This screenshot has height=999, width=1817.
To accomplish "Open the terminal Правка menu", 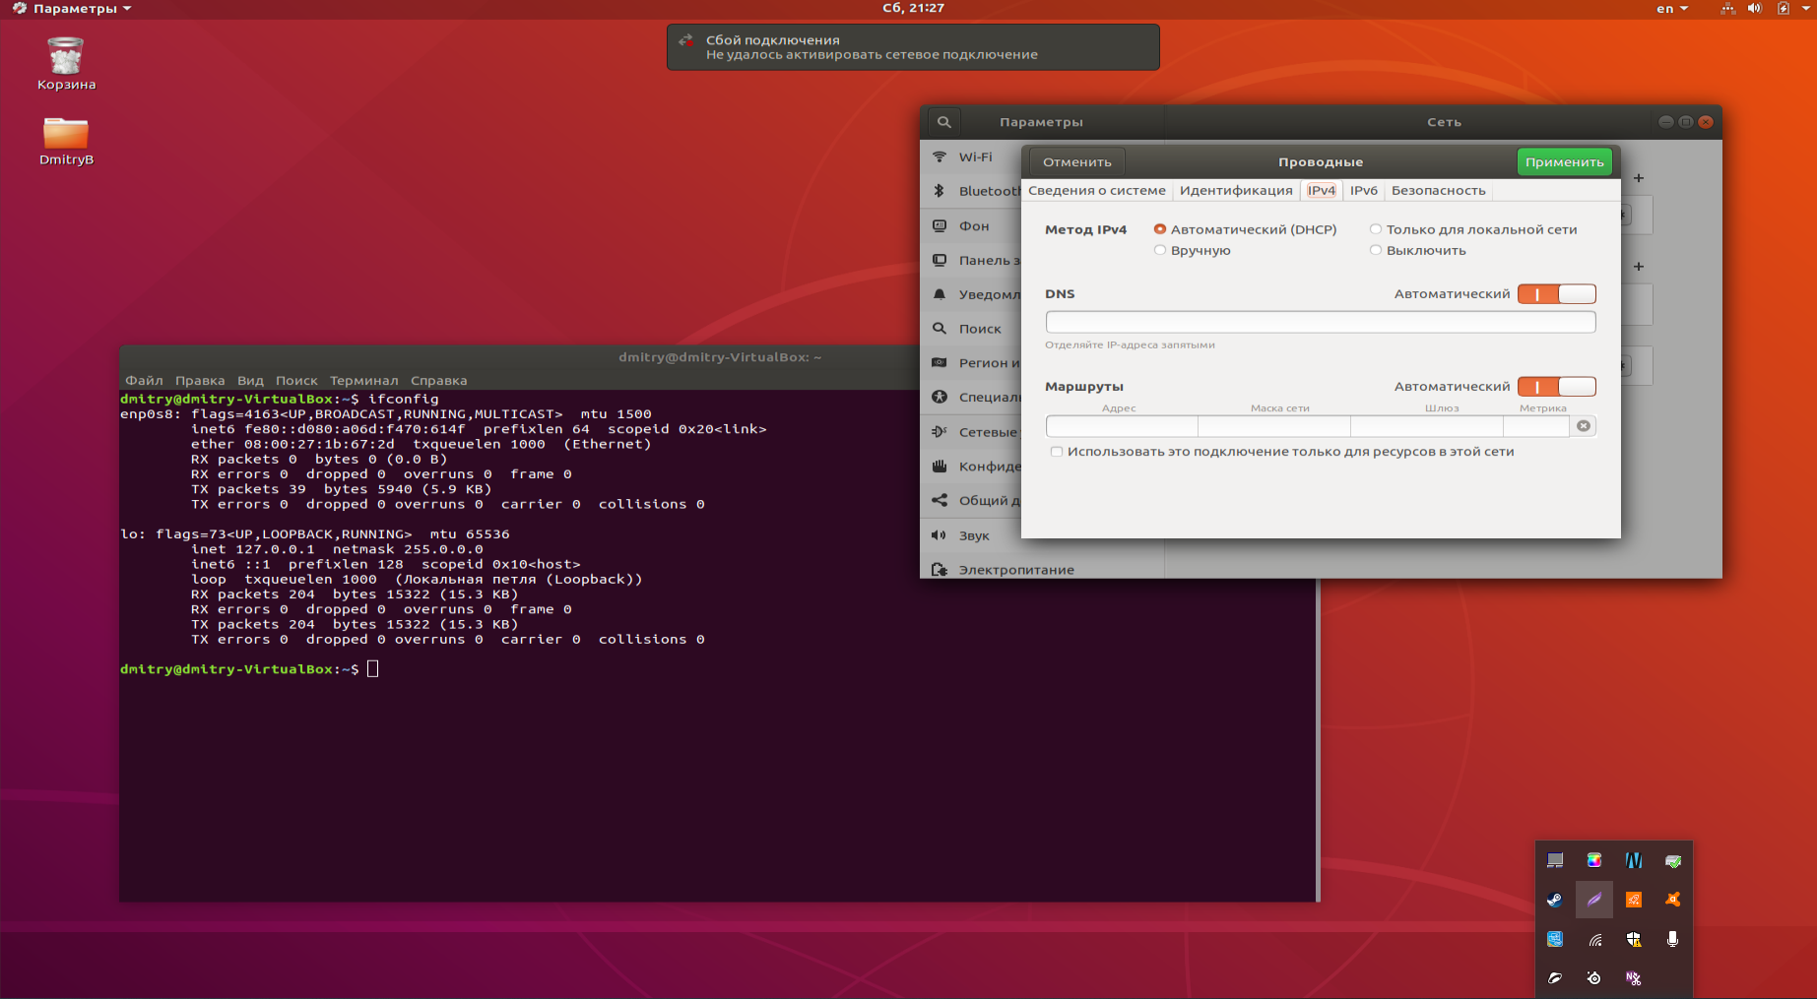I will (x=200, y=380).
